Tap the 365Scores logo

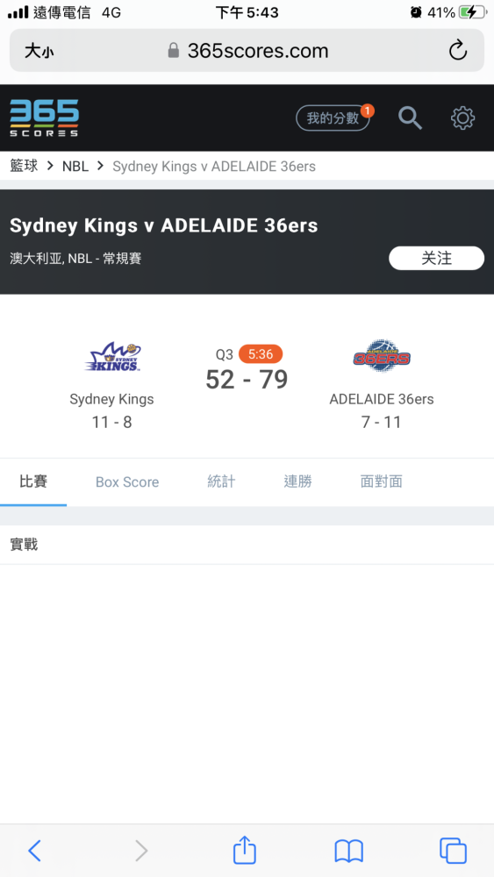[x=44, y=118]
